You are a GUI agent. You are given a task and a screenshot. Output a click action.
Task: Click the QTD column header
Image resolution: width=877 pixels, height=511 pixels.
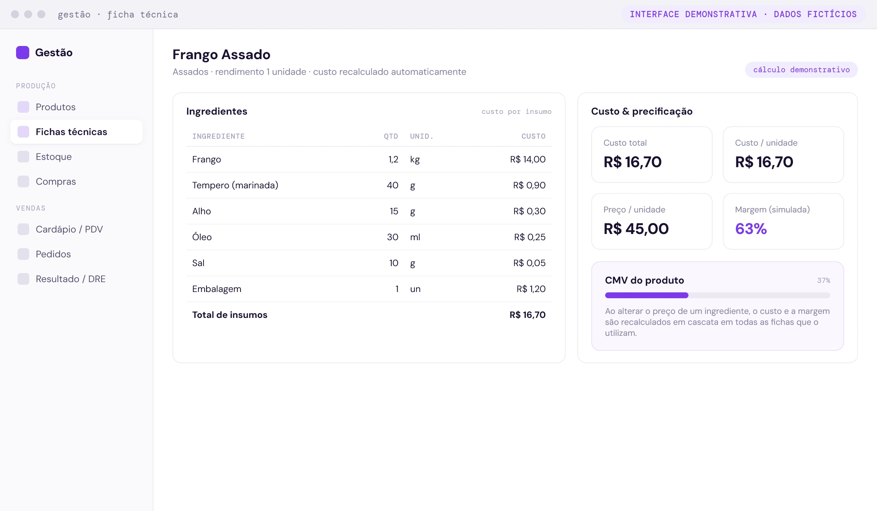point(391,136)
